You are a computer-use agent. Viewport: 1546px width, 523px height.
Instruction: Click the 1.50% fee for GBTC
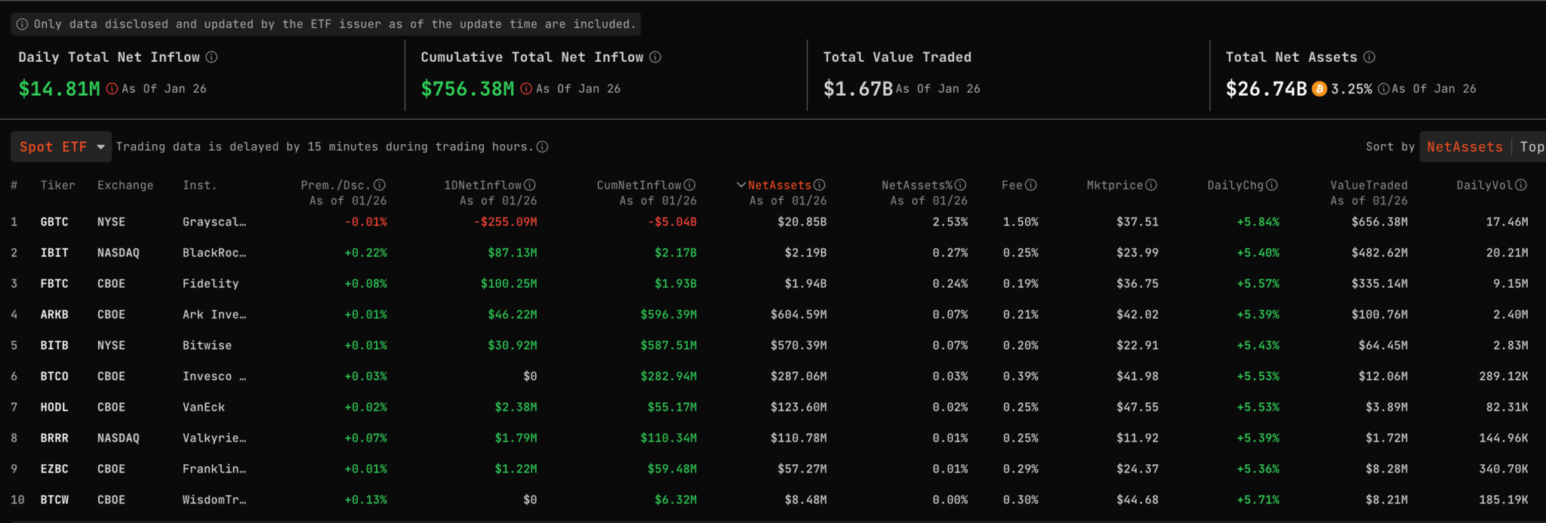pos(1021,222)
